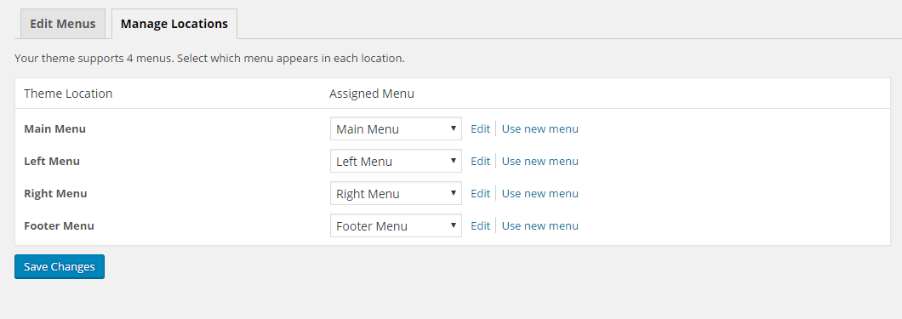Expand the Left Menu assigned menu dropdown

pos(396,161)
